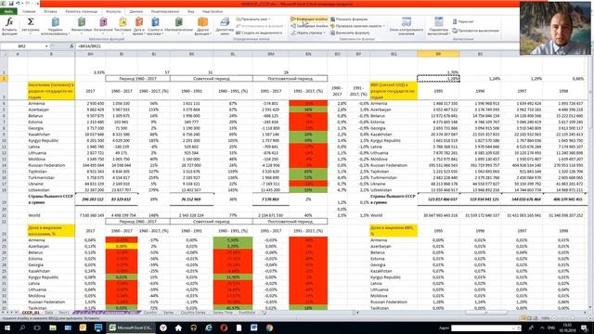Open the Name Manager icon
594x334 pixels.
225,26
